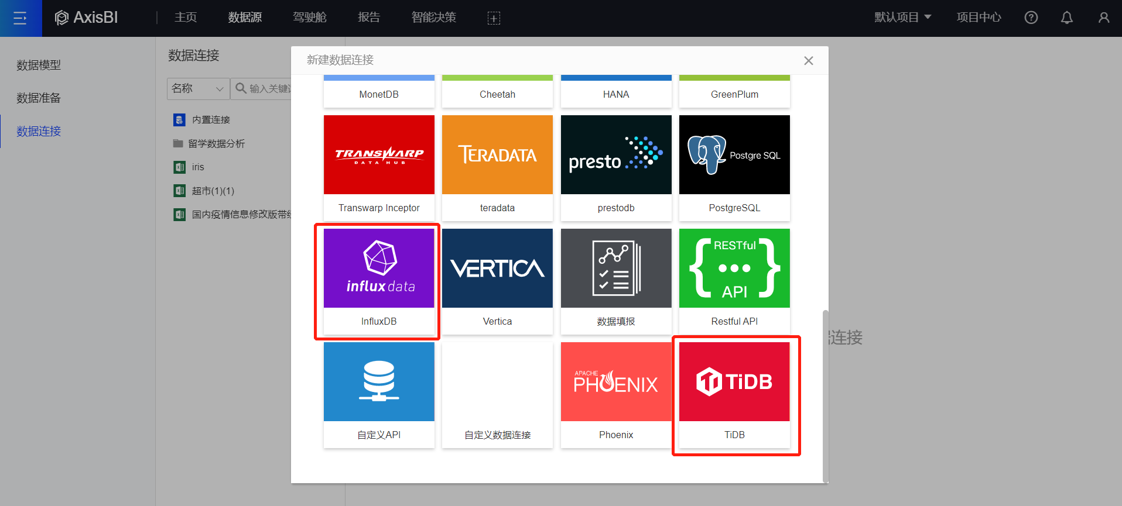Select the presto logo tile
The image size is (1122, 506).
616,154
